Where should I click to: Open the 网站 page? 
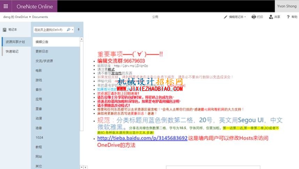[x=56, y=156]
